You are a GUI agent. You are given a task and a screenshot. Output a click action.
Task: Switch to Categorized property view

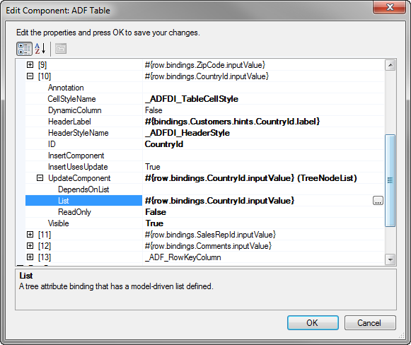[24, 49]
